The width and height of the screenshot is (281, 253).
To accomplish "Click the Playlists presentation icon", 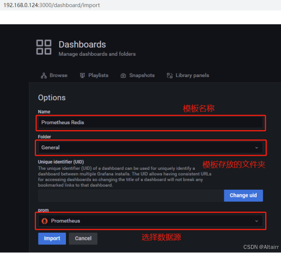I will pyautogui.click(x=82, y=76).
